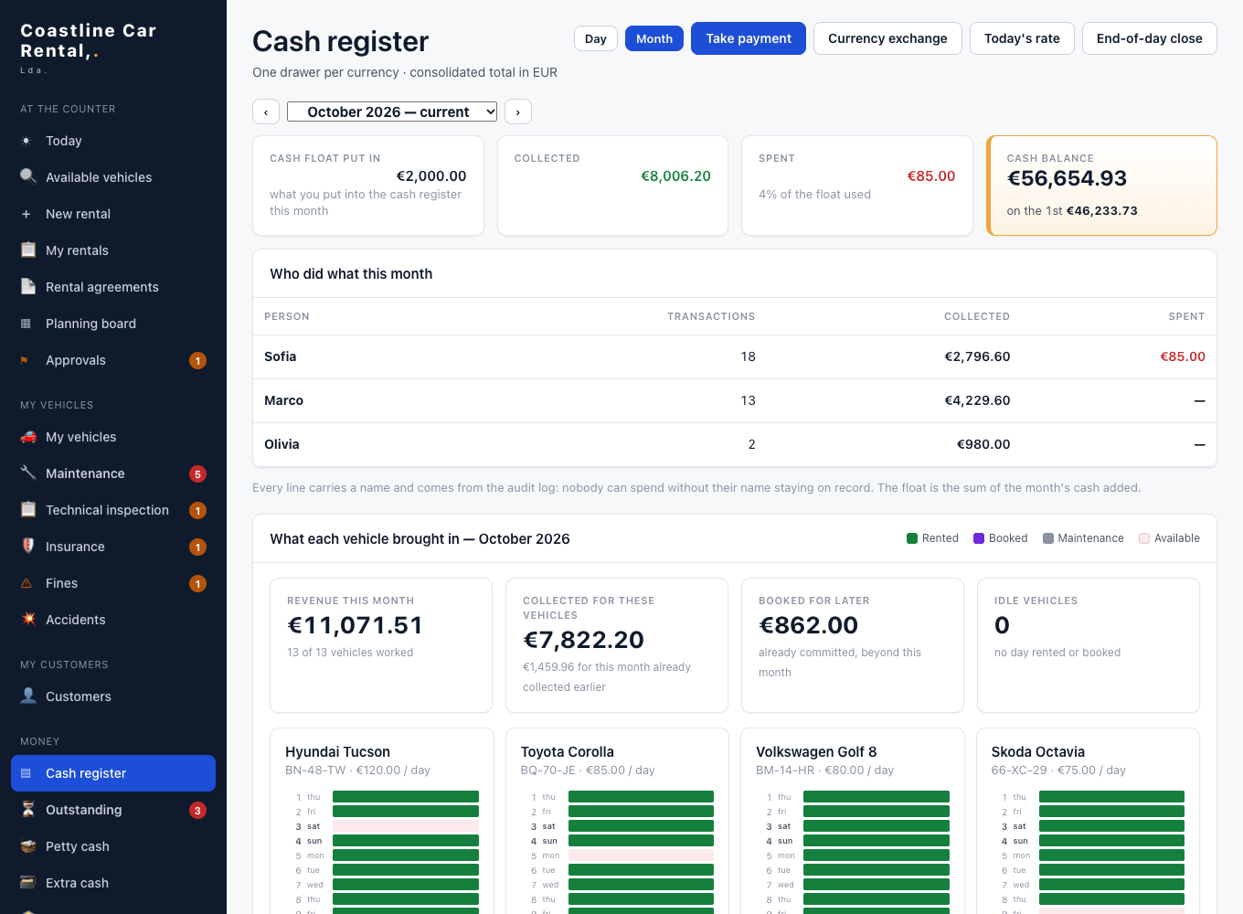Go to the previous month arrow
Screen dimensions: 1243x914
pos(266,112)
